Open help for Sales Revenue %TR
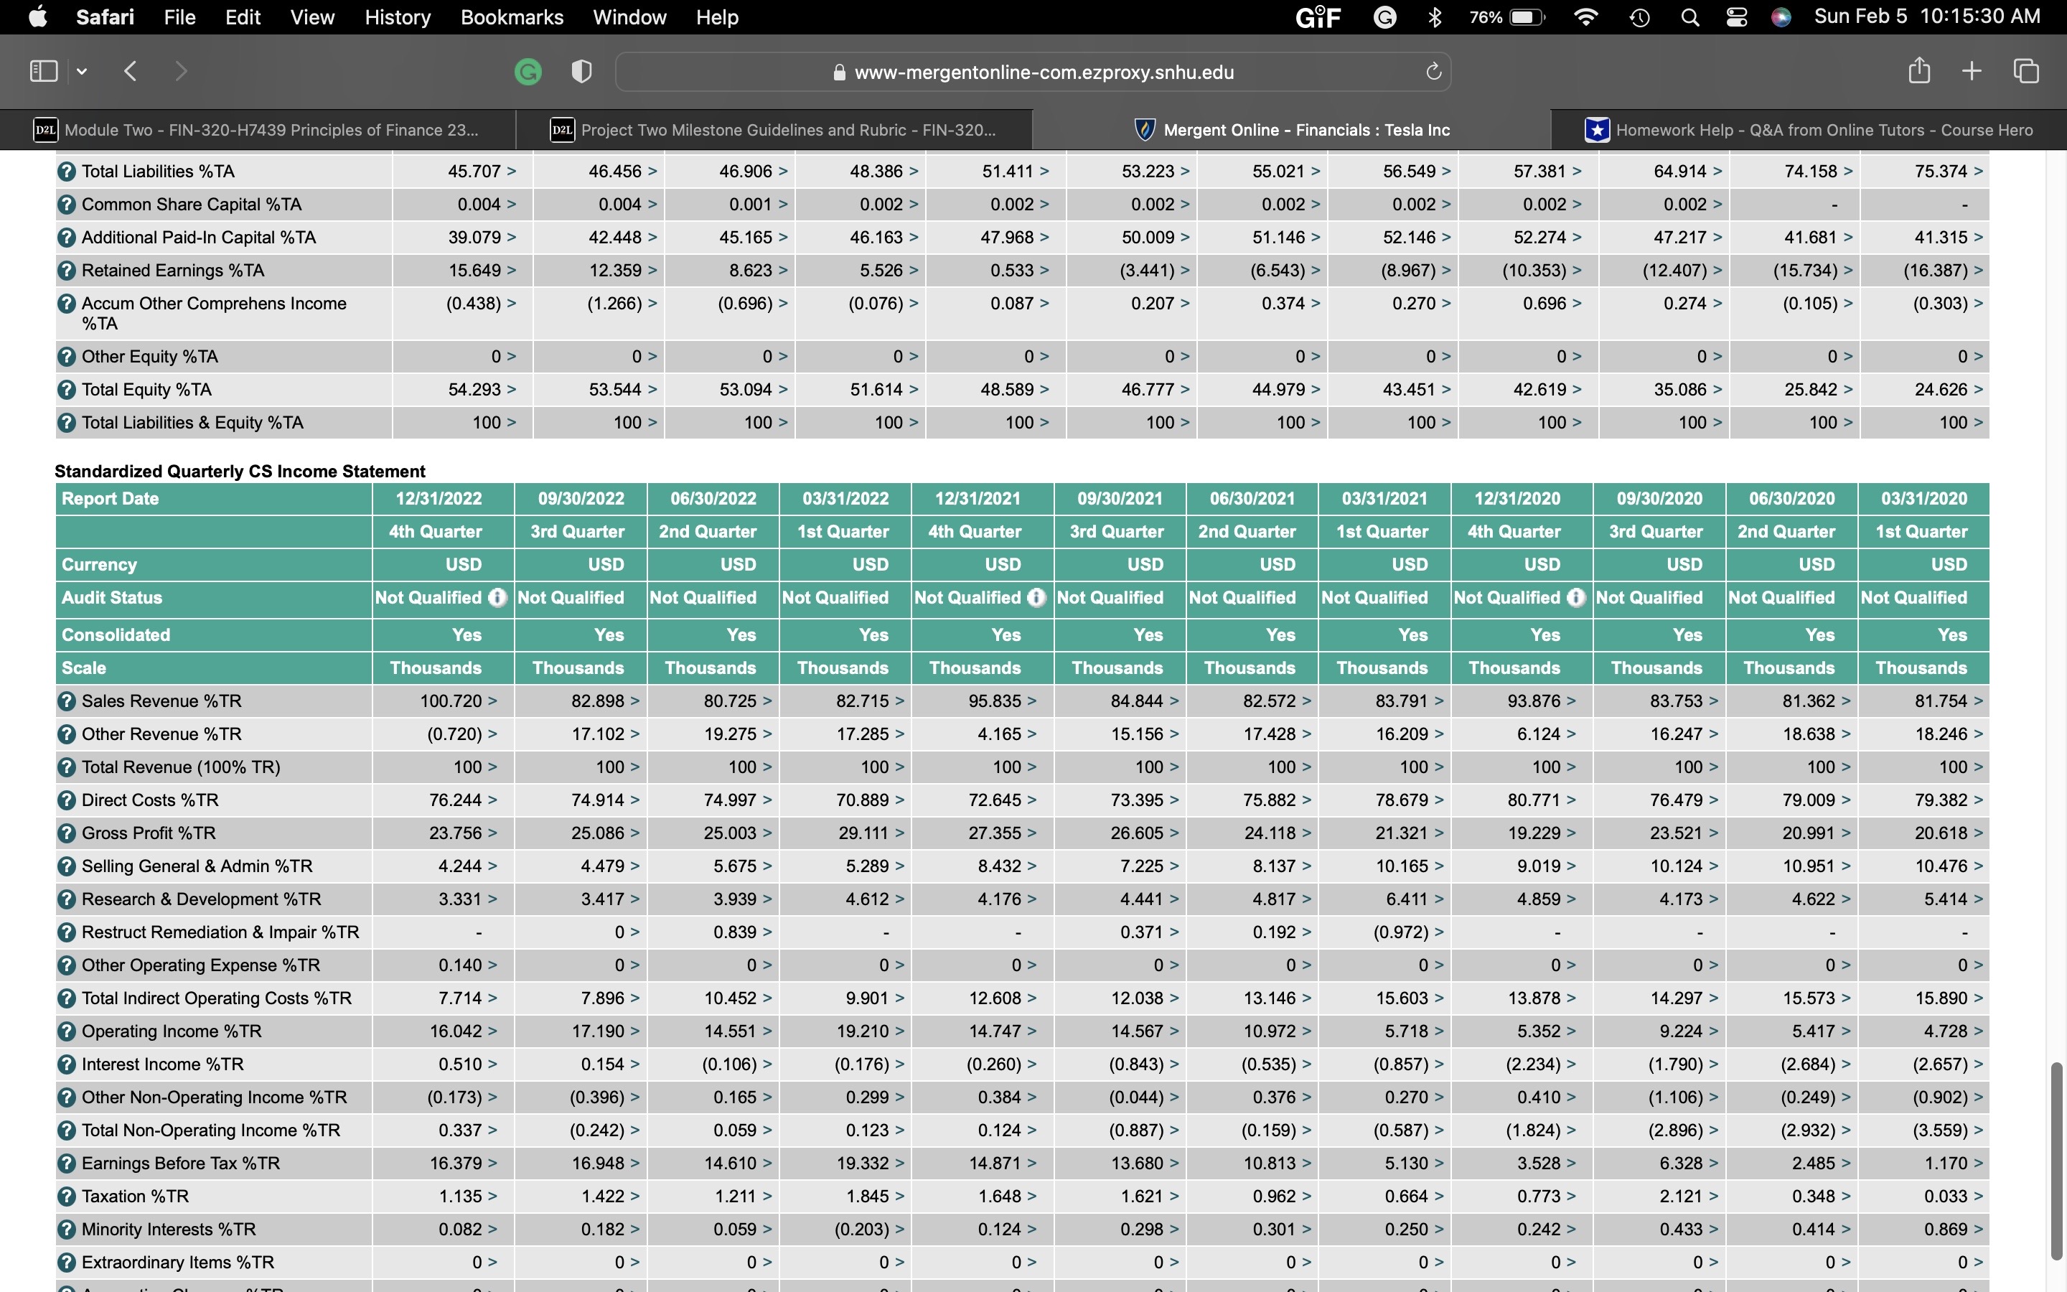The height and width of the screenshot is (1292, 2067). pos(67,701)
